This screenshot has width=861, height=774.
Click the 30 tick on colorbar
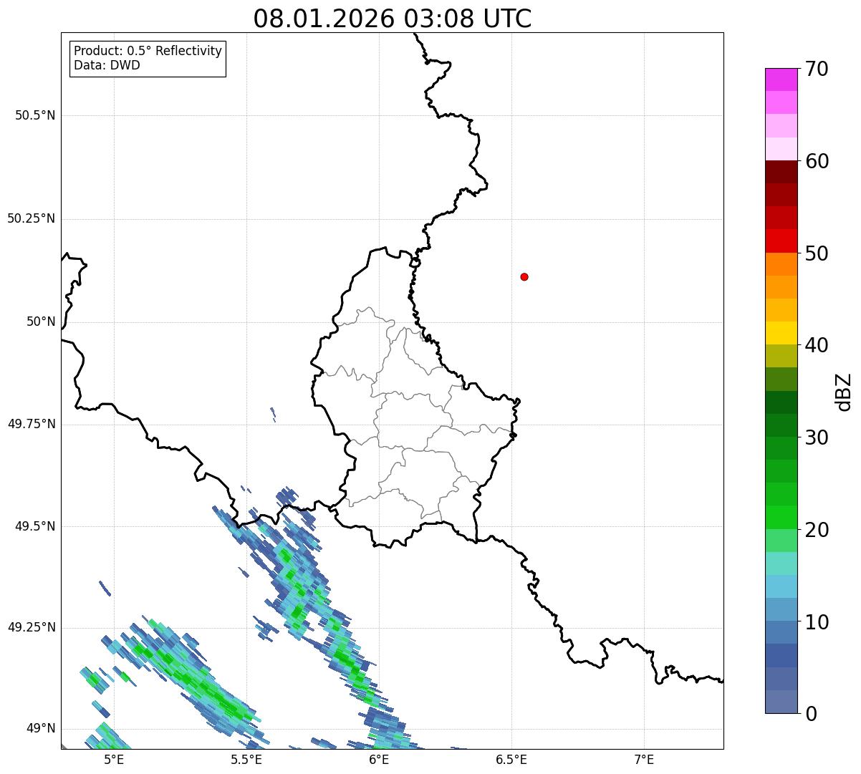click(x=817, y=437)
